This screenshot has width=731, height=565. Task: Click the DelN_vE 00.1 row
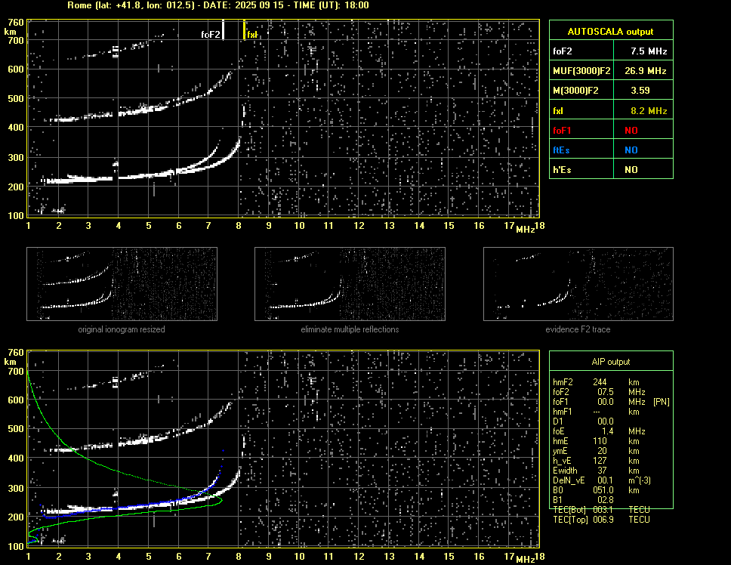tap(602, 480)
